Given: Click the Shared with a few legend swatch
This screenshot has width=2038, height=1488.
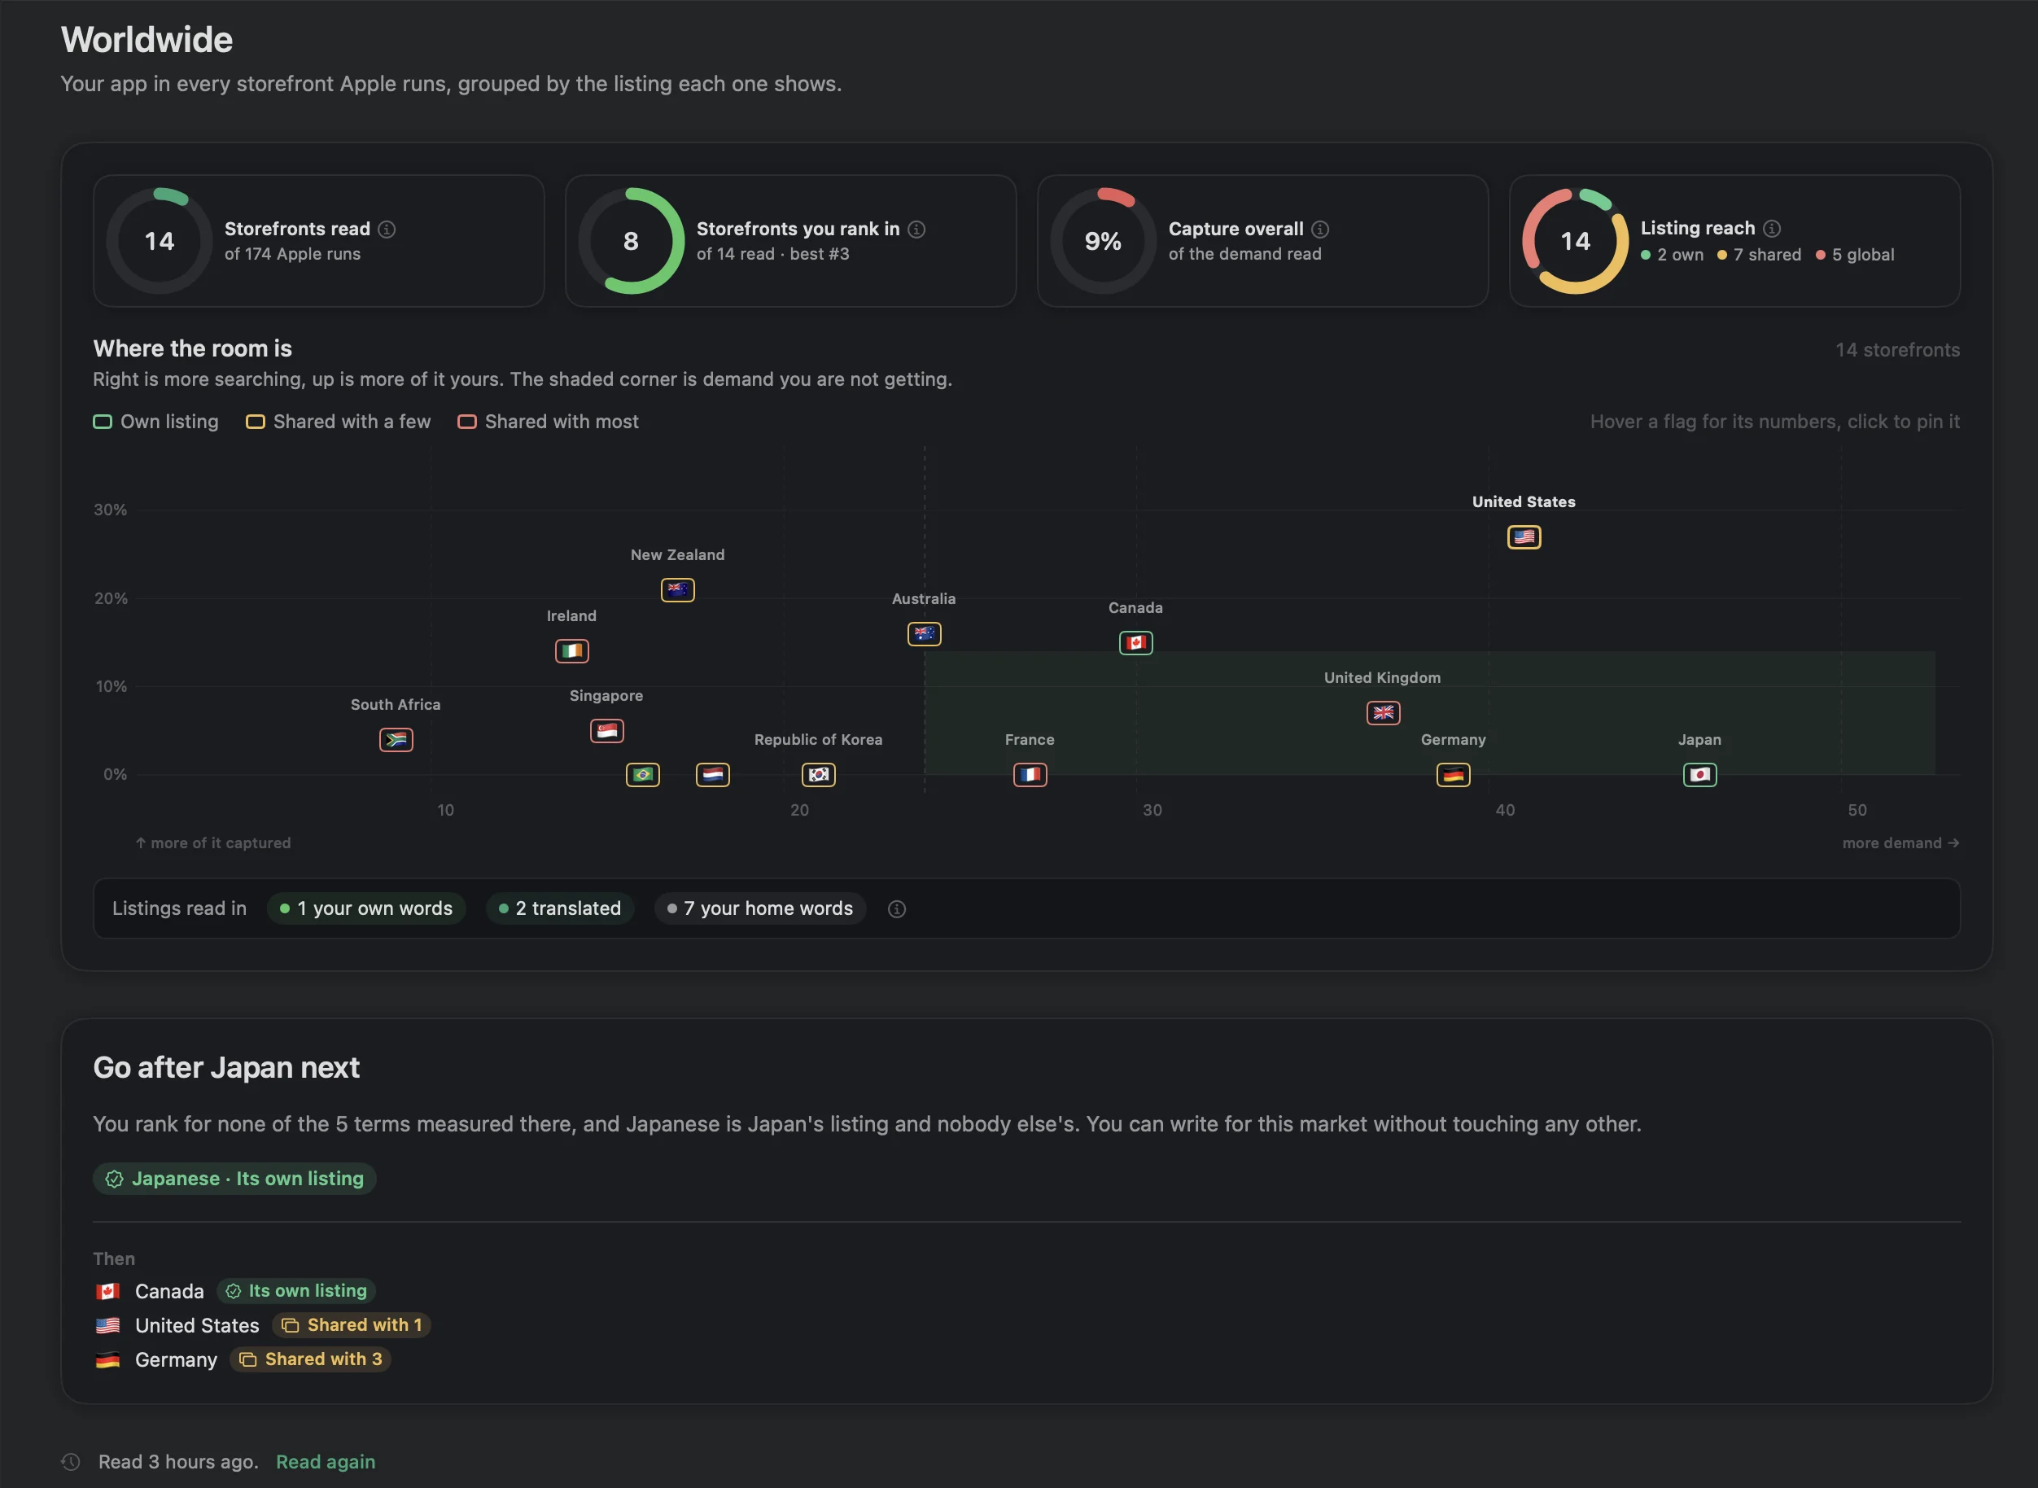Looking at the screenshot, I should 256,422.
